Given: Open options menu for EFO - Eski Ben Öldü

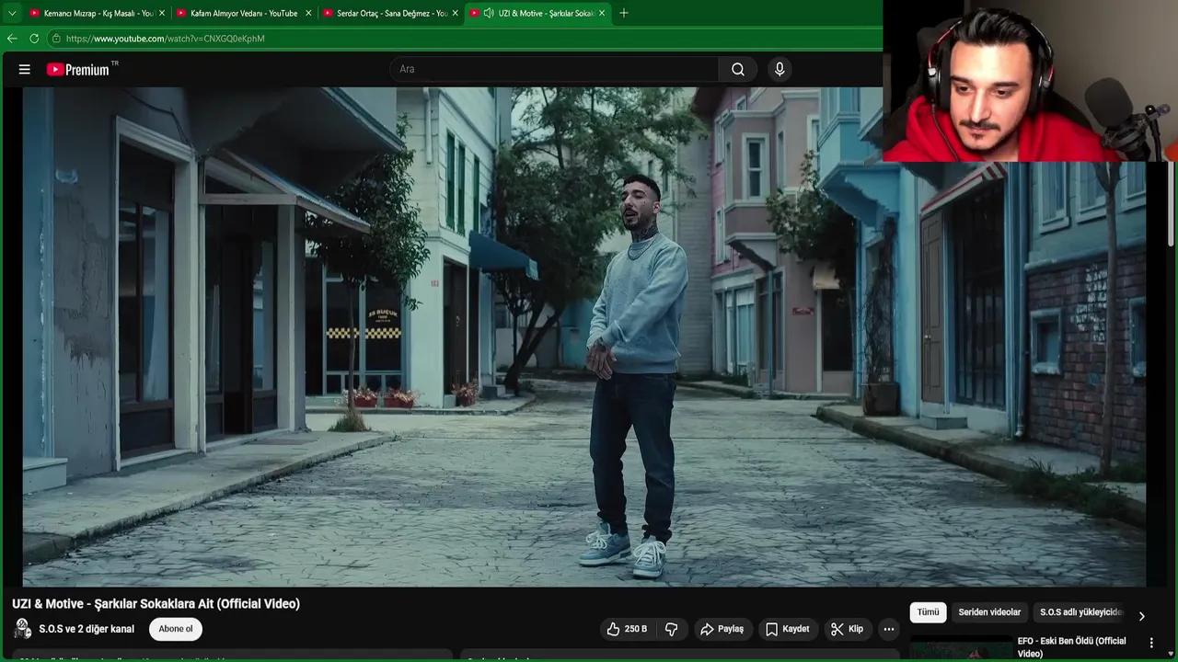Looking at the screenshot, I should (x=1151, y=643).
